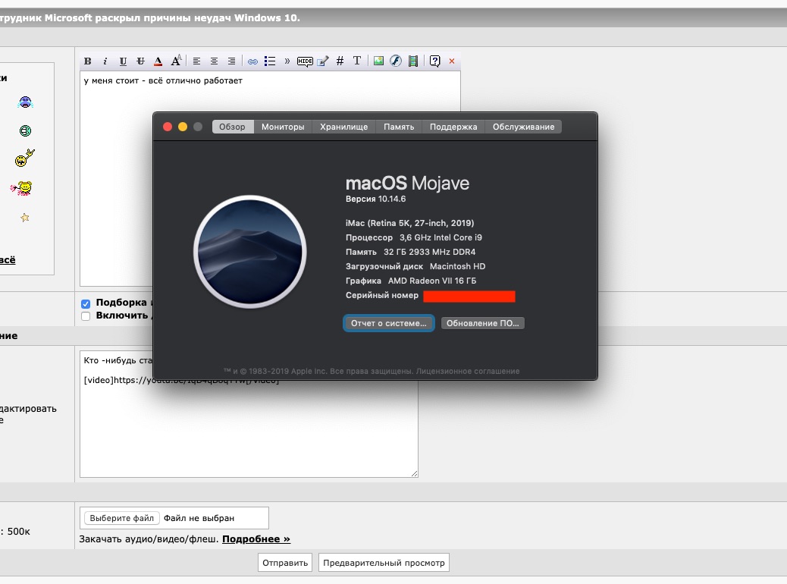Click Предварительный просмотр button

(x=384, y=563)
